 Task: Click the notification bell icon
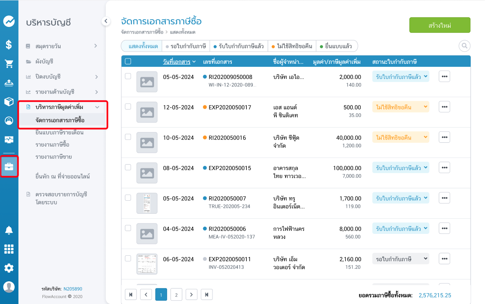click(x=9, y=230)
